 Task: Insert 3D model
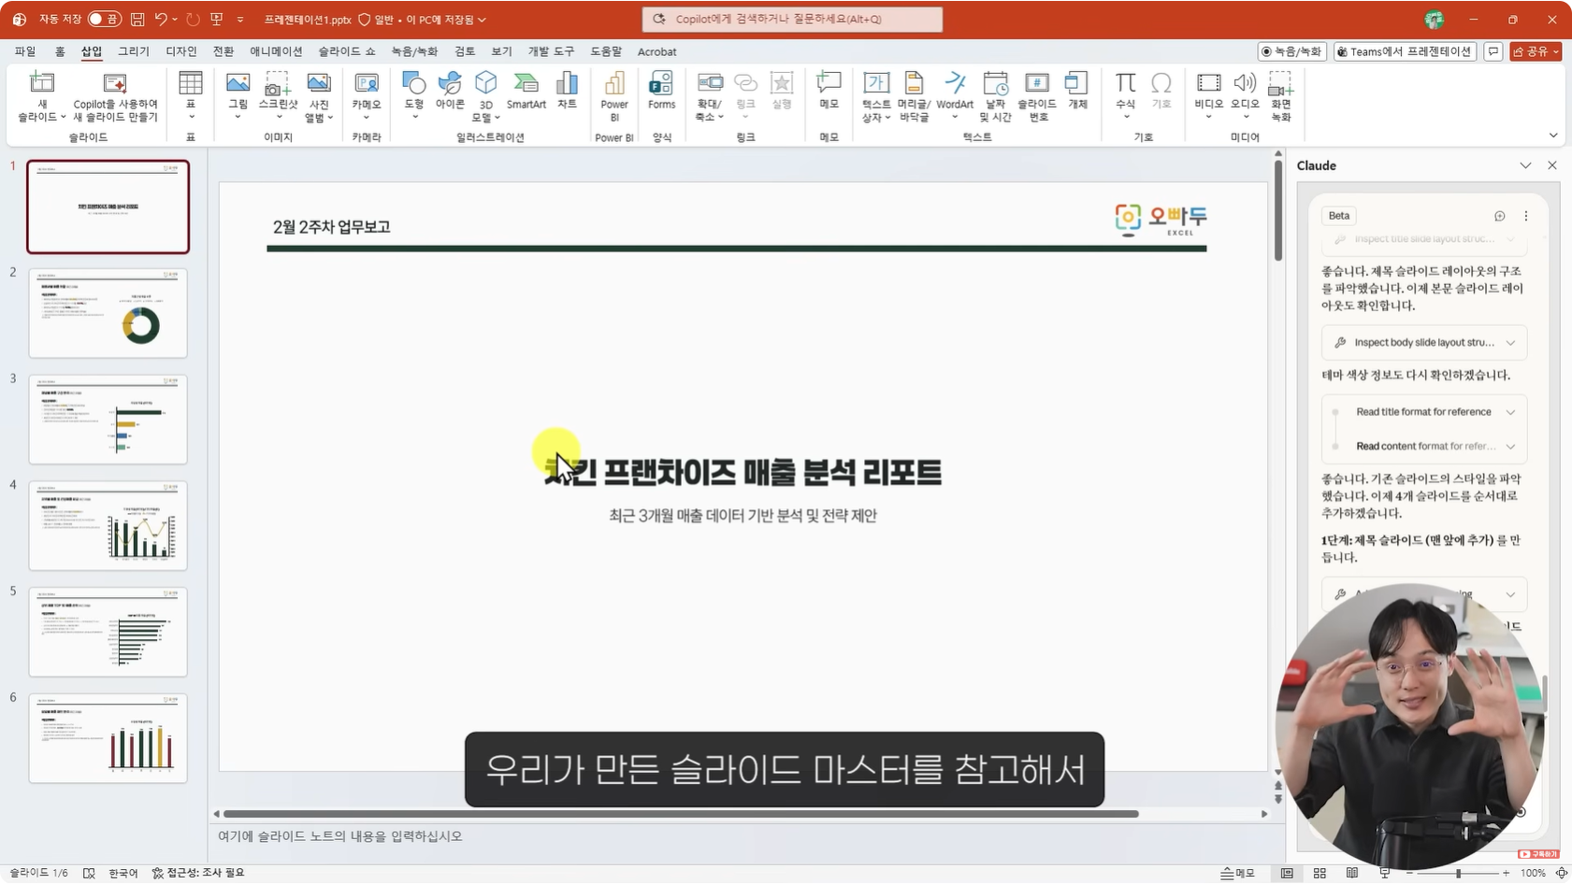click(x=486, y=95)
